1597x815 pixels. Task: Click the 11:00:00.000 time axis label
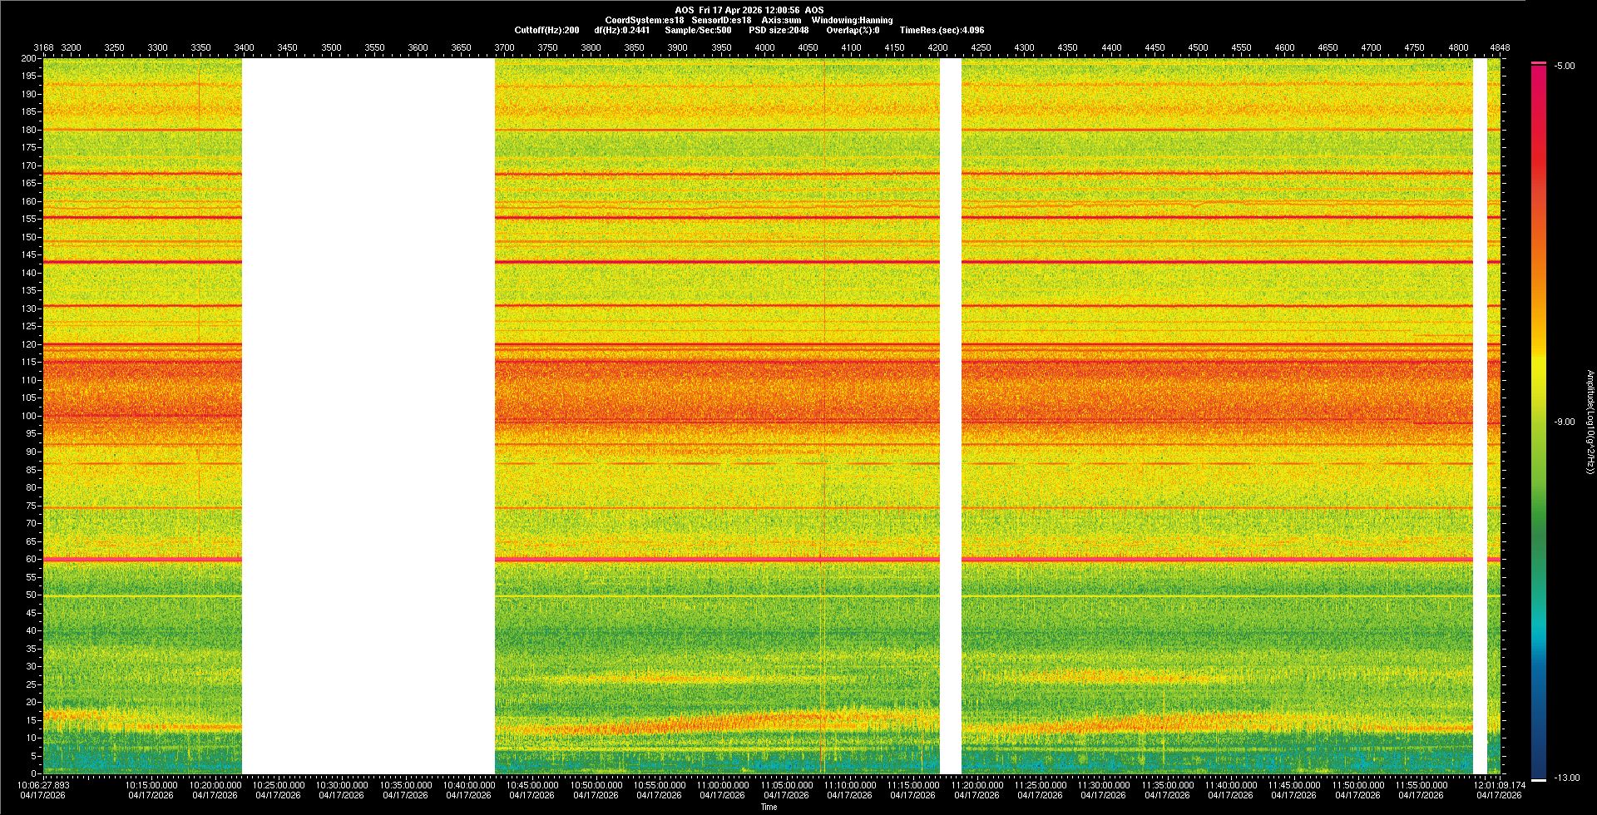coord(723,785)
